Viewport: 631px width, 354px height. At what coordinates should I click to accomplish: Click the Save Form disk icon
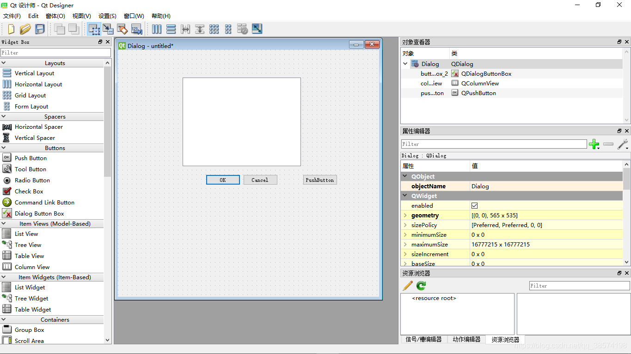tap(40, 29)
